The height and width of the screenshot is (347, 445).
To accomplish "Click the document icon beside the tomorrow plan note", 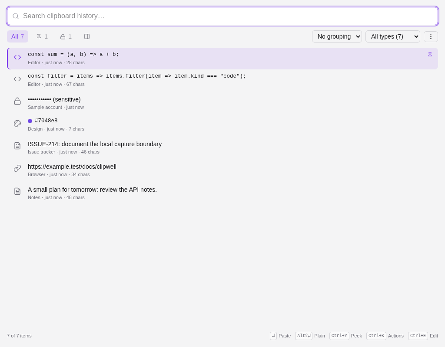I will [17, 191].
